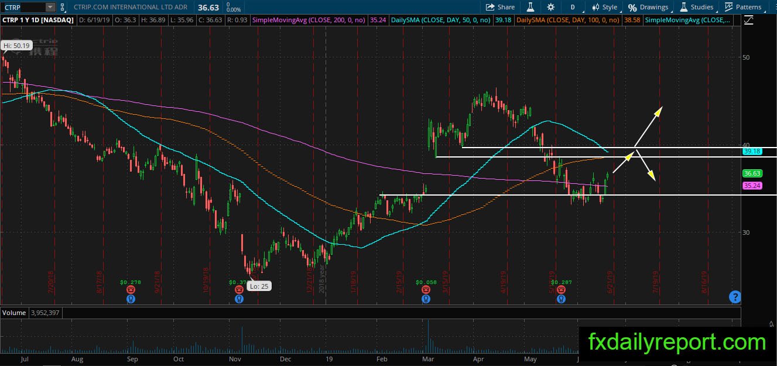Open the Style menu
The width and height of the screenshot is (777, 366).
[604, 7]
